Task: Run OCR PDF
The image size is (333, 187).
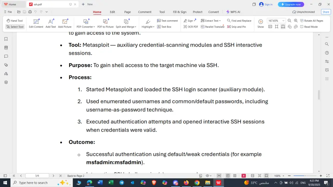Action: point(191,27)
